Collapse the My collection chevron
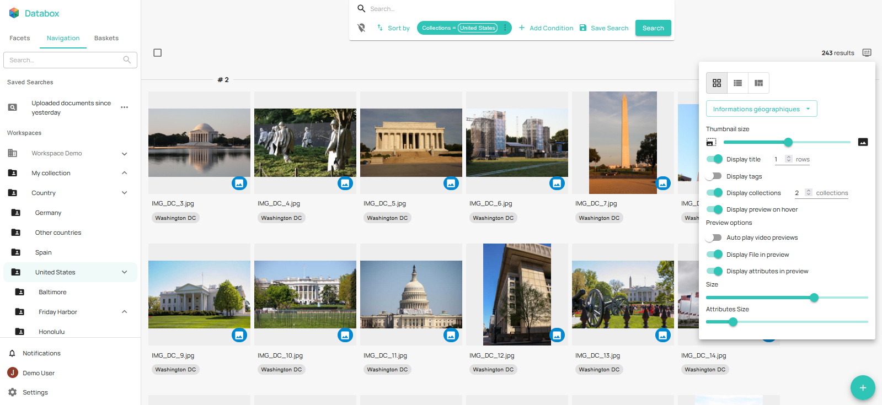 point(125,173)
